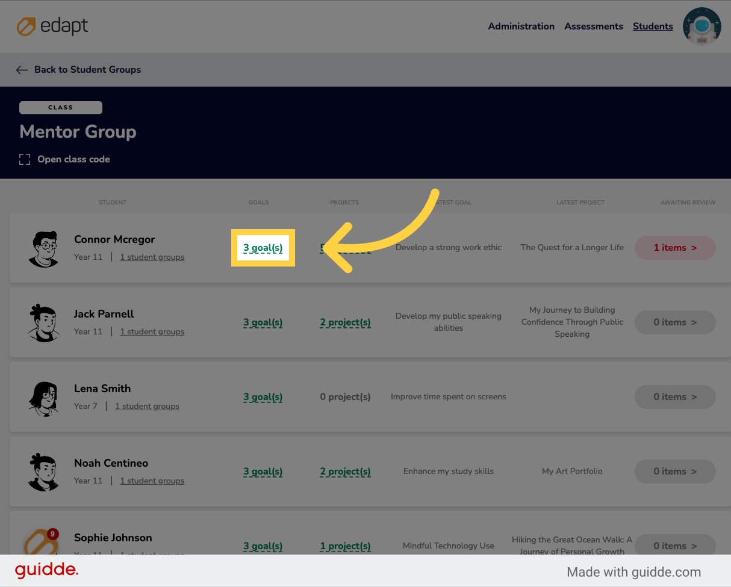Click the PROJECTS column header

coord(344,203)
